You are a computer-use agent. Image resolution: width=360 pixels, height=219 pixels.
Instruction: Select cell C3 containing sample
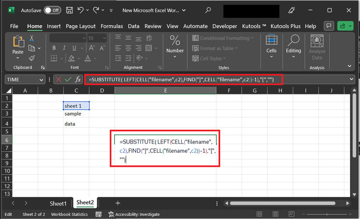coord(76,114)
